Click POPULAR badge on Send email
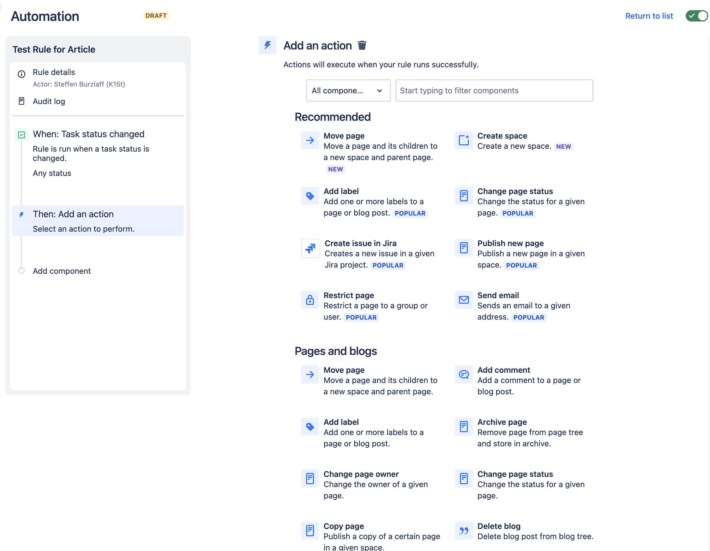The height and width of the screenshot is (551, 710). coord(529,317)
